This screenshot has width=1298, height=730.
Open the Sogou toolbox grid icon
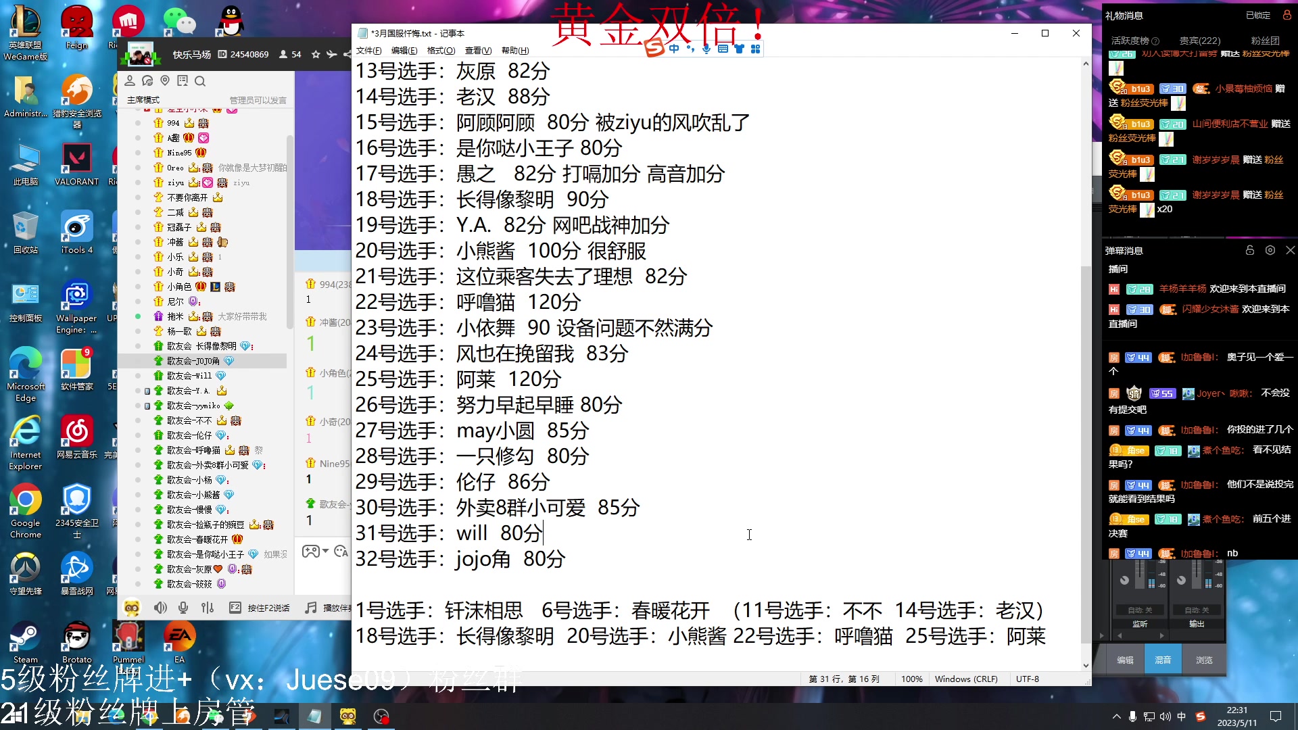pyautogui.click(x=756, y=49)
